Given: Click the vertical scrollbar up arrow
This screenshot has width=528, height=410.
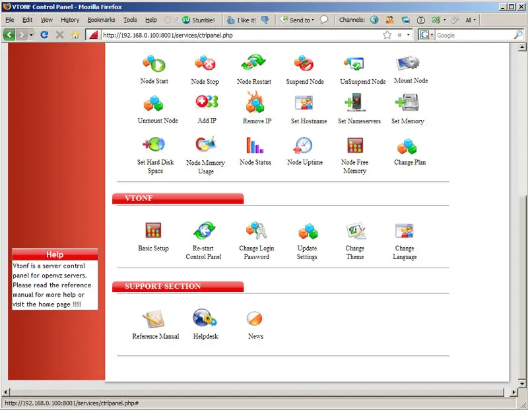Looking at the screenshot, I should (522, 47).
